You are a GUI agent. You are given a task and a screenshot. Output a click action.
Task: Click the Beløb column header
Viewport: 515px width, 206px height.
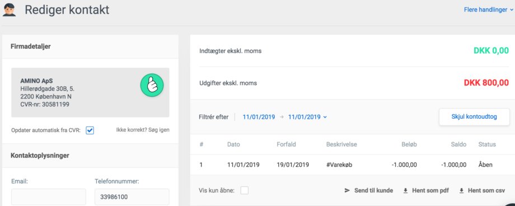click(409, 144)
